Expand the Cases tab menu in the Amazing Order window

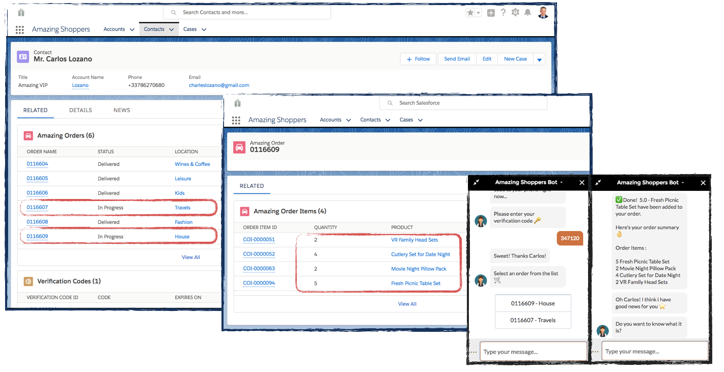[420, 120]
